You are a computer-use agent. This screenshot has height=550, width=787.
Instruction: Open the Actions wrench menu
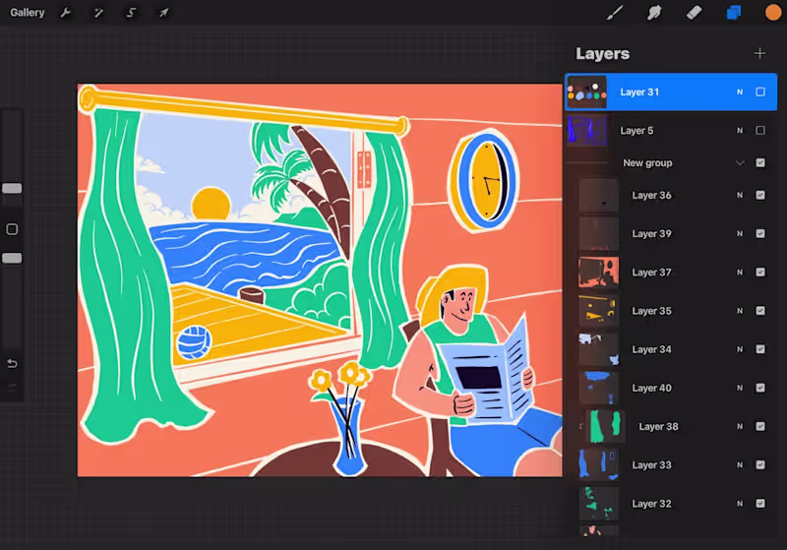click(x=65, y=13)
